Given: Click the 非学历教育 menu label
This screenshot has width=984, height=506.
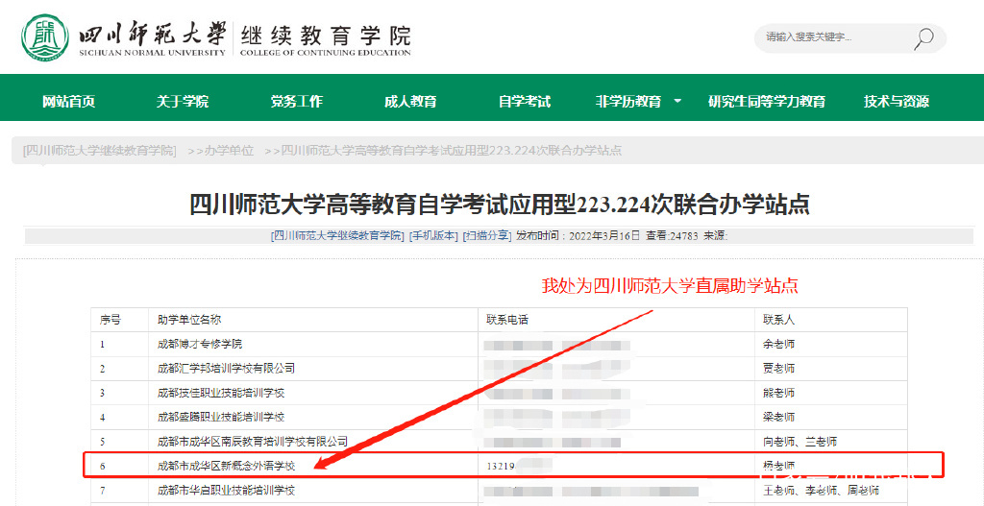Looking at the screenshot, I should [628, 101].
